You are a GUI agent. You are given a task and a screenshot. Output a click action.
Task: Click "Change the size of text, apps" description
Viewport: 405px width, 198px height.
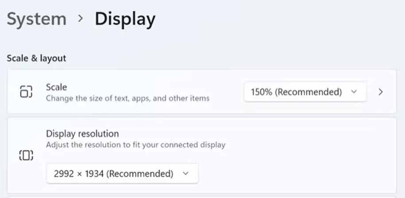[127, 98]
